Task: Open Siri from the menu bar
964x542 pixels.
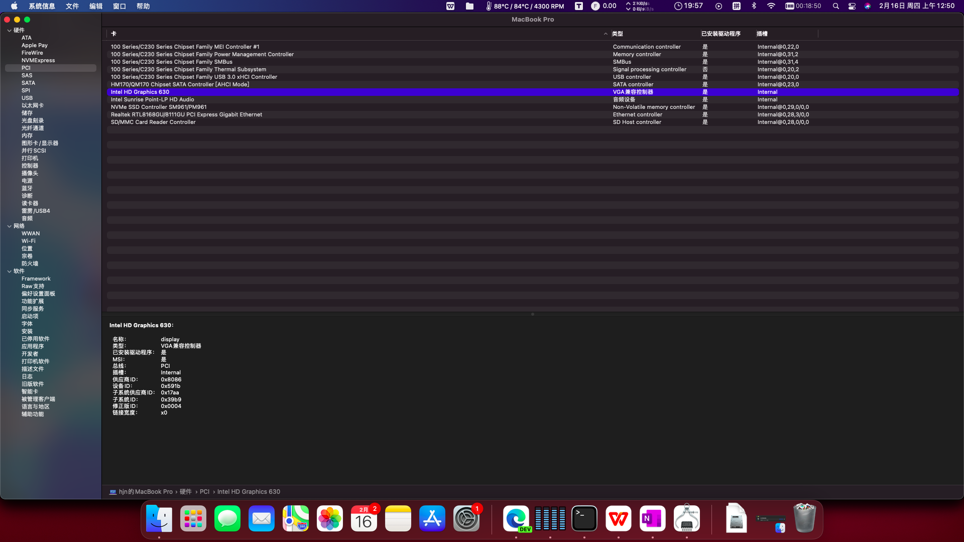Action: (x=868, y=6)
